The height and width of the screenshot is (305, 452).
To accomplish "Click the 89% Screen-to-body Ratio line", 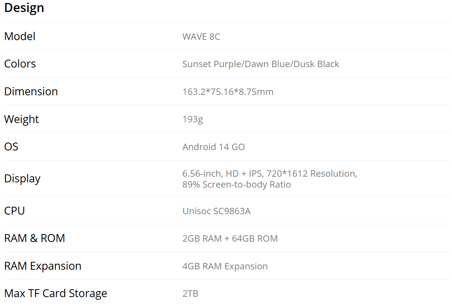I will click(237, 185).
